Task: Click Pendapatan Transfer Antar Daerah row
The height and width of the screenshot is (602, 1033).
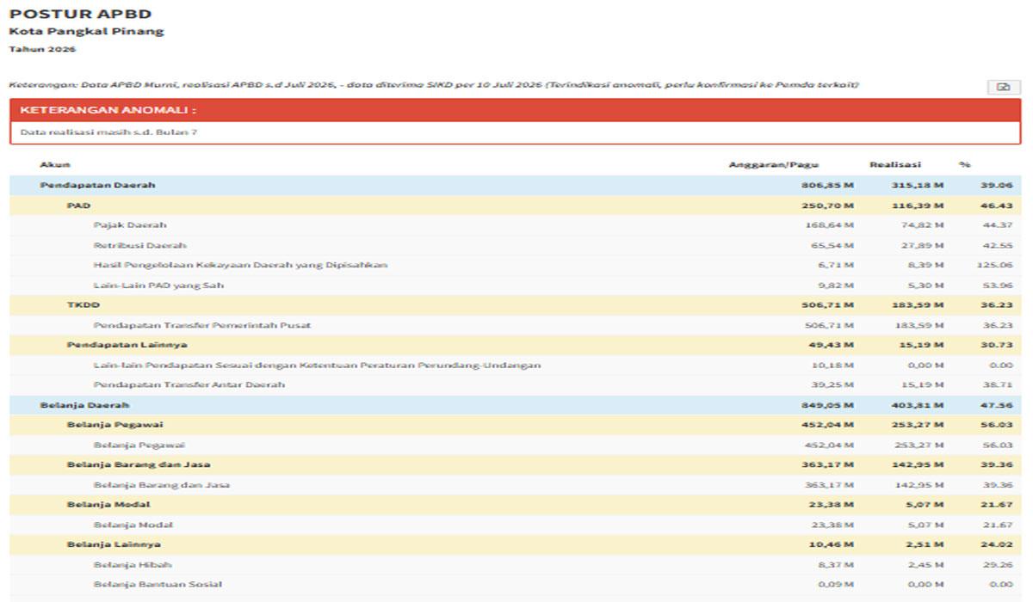Action: (515, 385)
